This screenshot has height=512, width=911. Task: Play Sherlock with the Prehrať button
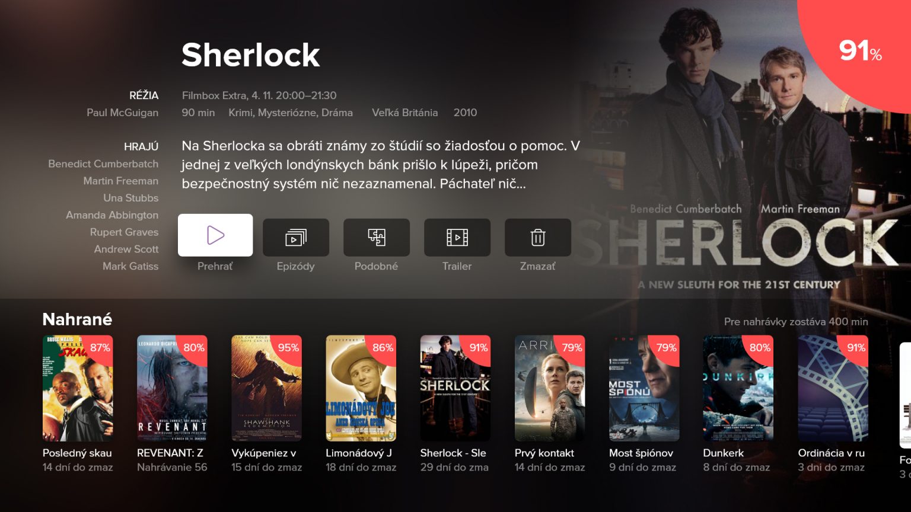click(215, 235)
